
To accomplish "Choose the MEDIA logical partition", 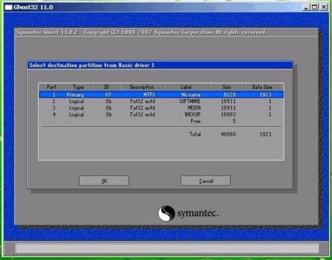I will point(161,107).
